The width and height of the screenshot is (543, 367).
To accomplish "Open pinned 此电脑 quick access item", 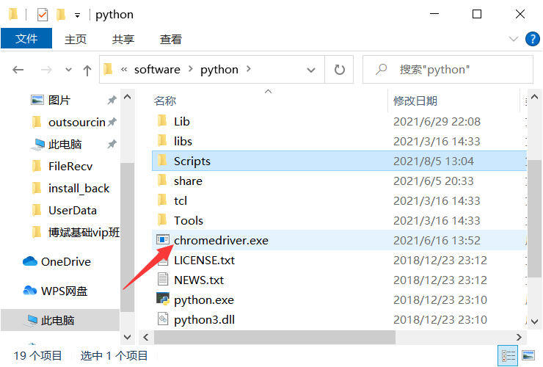I will [x=65, y=144].
